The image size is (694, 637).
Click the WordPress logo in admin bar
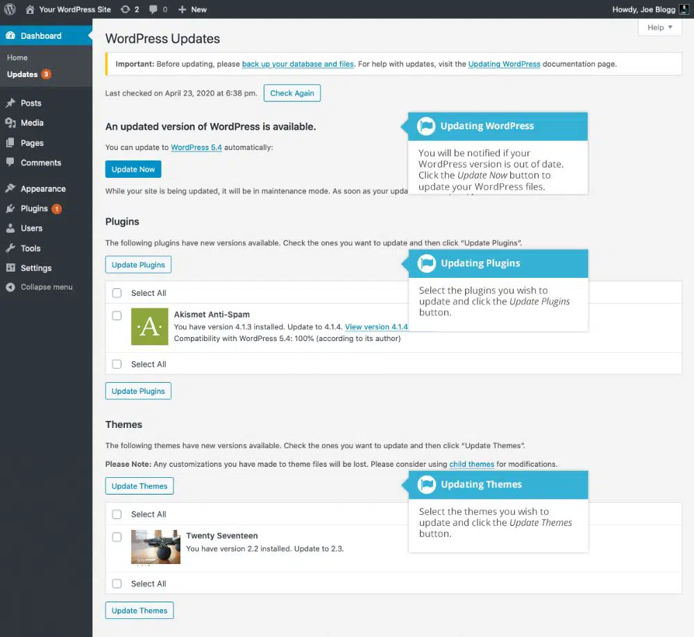[x=10, y=10]
